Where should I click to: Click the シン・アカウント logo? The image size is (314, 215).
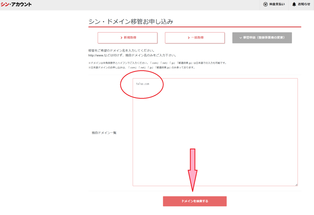tap(16, 4)
